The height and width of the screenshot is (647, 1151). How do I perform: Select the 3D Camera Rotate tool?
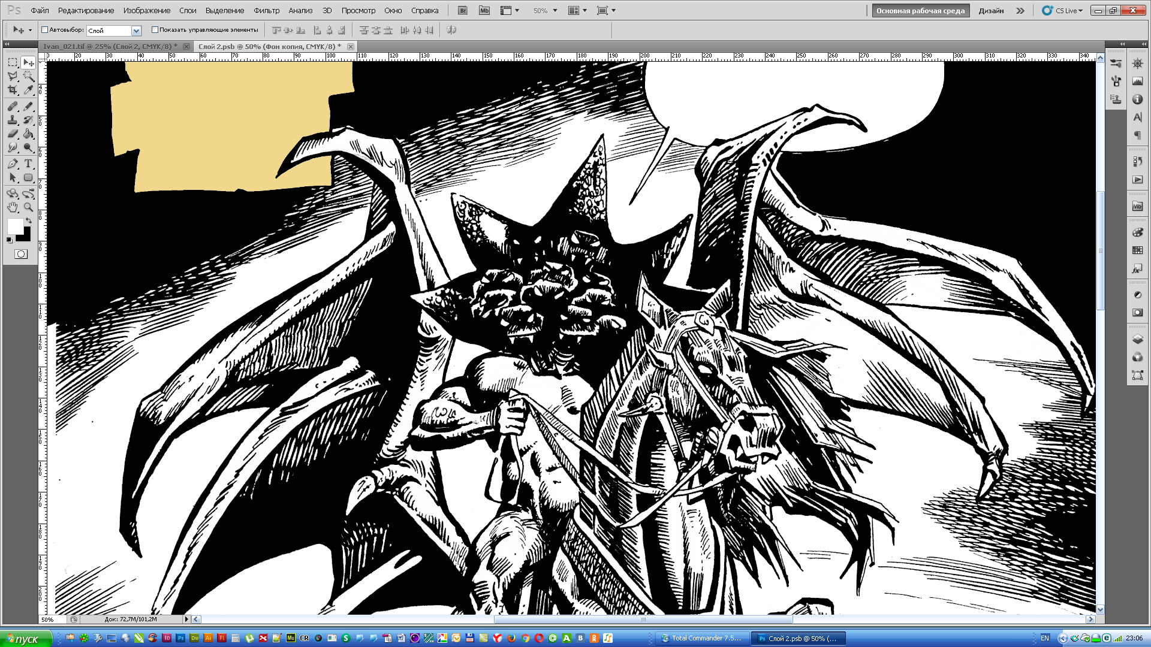point(28,194)
